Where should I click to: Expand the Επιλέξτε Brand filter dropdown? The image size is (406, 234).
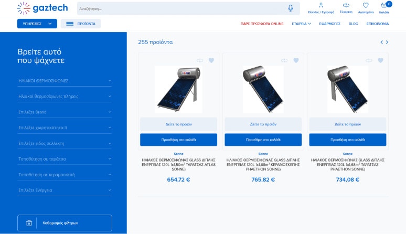point(65,112)
